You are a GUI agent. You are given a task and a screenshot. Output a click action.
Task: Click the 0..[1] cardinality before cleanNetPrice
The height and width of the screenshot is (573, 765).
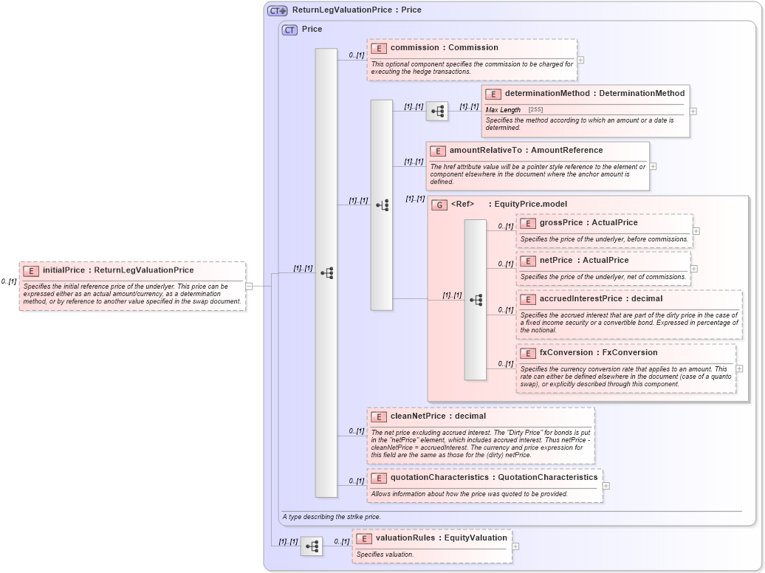(357, 431)
